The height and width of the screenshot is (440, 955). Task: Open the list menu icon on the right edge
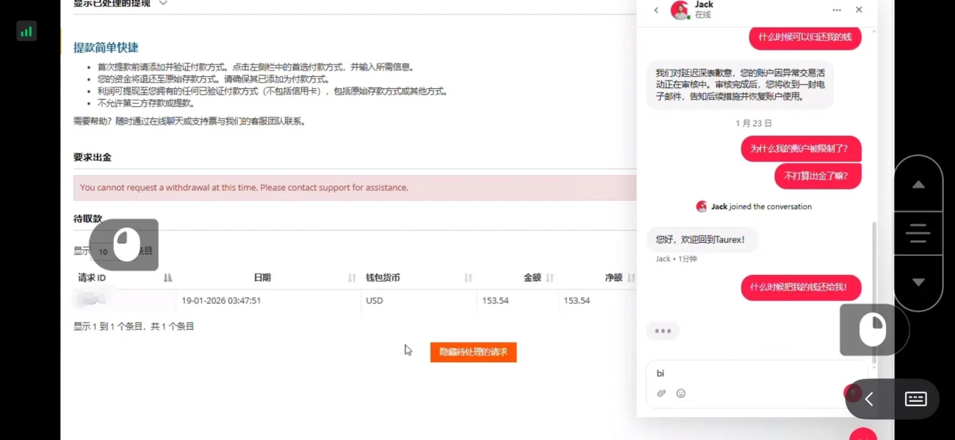(918, 233)
